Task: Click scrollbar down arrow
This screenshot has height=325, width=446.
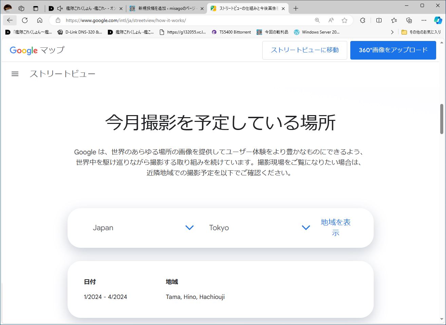Action: coord(442,319)
